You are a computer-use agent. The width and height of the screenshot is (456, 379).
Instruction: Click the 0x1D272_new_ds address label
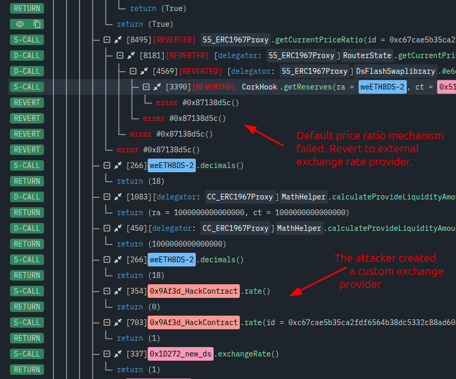(181, 354)
